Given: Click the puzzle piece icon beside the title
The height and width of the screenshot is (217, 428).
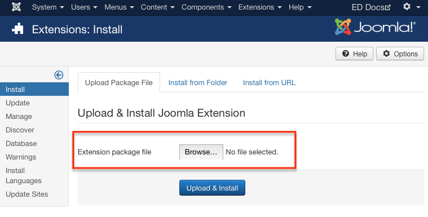Looking at the screenshot, I should pyautogui.click(x=17, y=29).
